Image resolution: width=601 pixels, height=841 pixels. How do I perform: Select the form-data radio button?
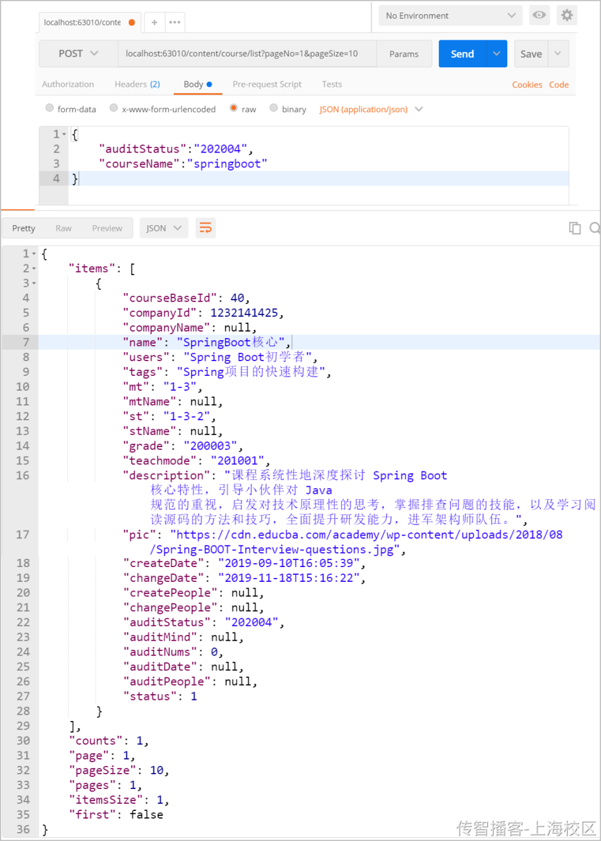point(49,108)
